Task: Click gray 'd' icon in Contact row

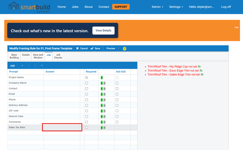Action: [104, 89]
